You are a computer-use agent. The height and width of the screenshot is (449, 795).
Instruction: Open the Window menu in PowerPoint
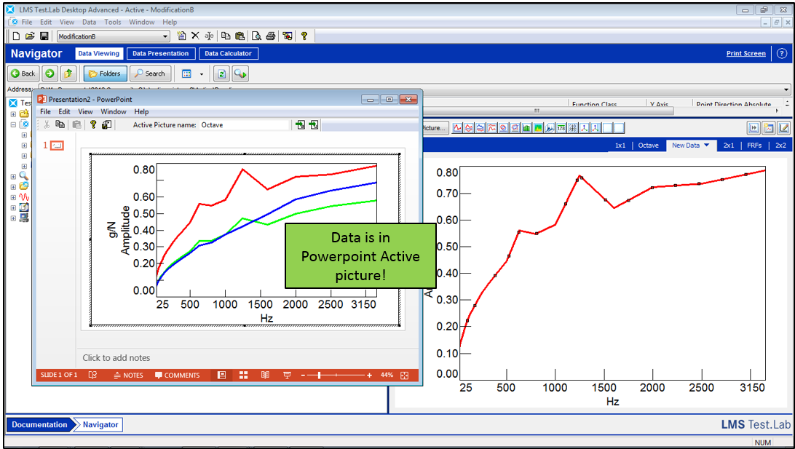[114, 111]
